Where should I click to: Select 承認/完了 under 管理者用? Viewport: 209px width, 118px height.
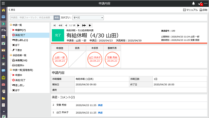[19, 80]
